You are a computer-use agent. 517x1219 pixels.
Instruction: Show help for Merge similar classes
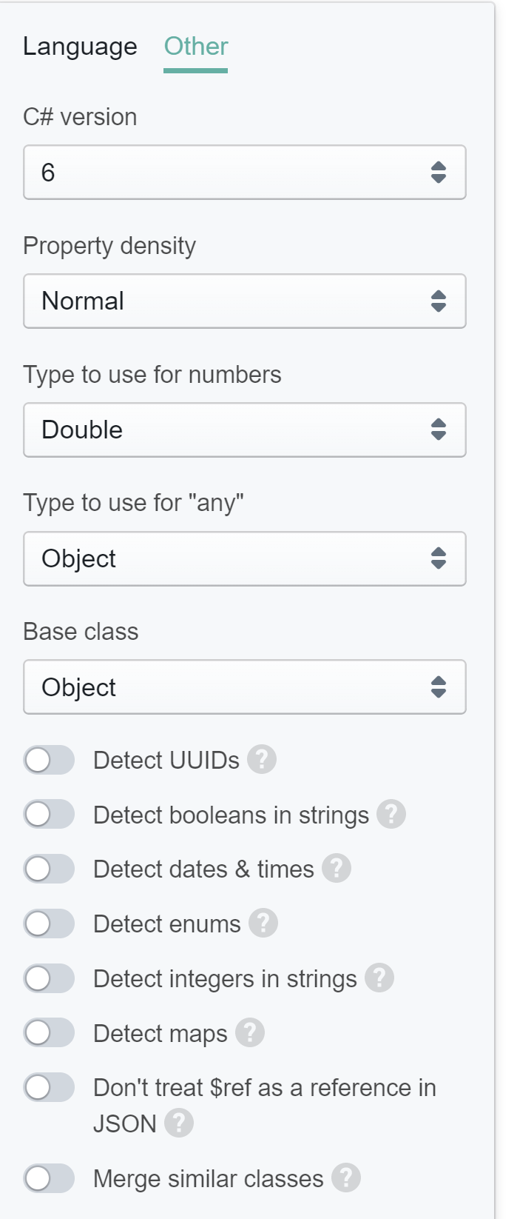pyautogui.click(x=346, y=1178)
